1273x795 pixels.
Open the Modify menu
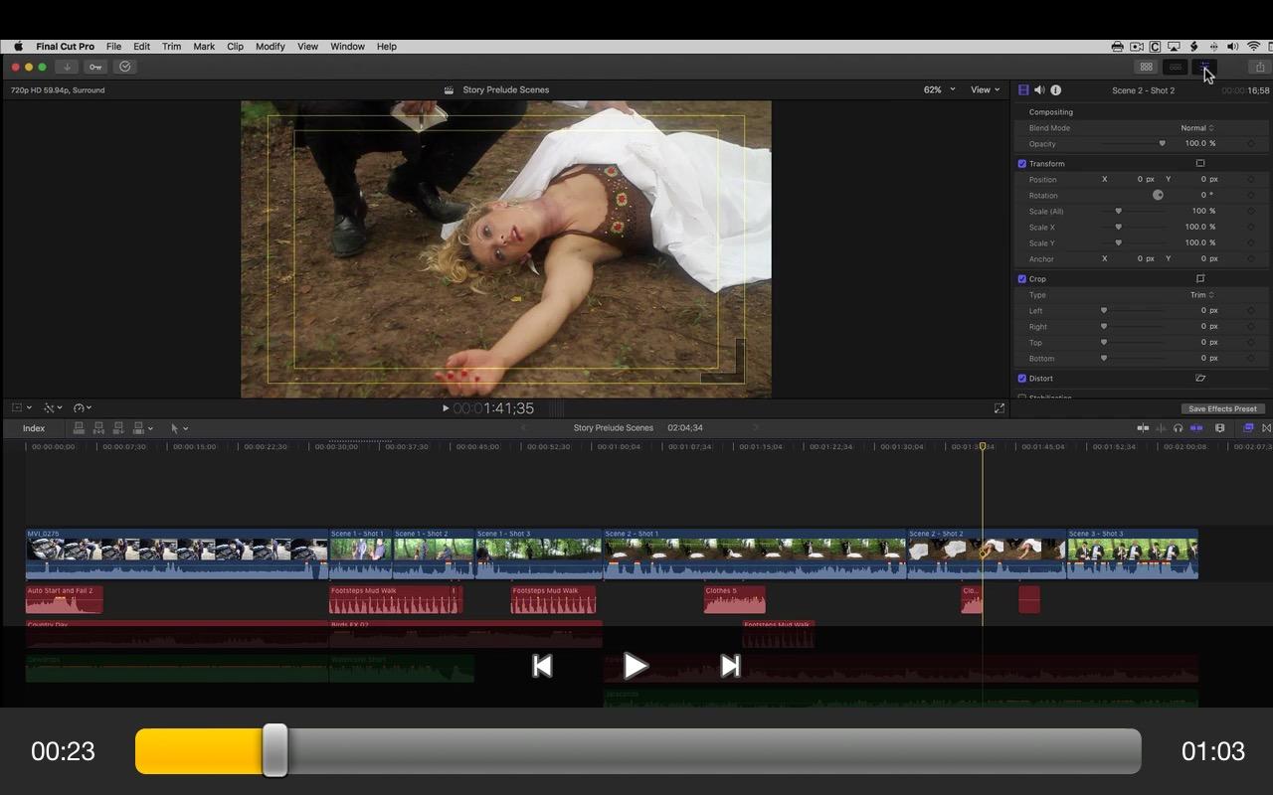pyautogui.click(x=270, y=47)
